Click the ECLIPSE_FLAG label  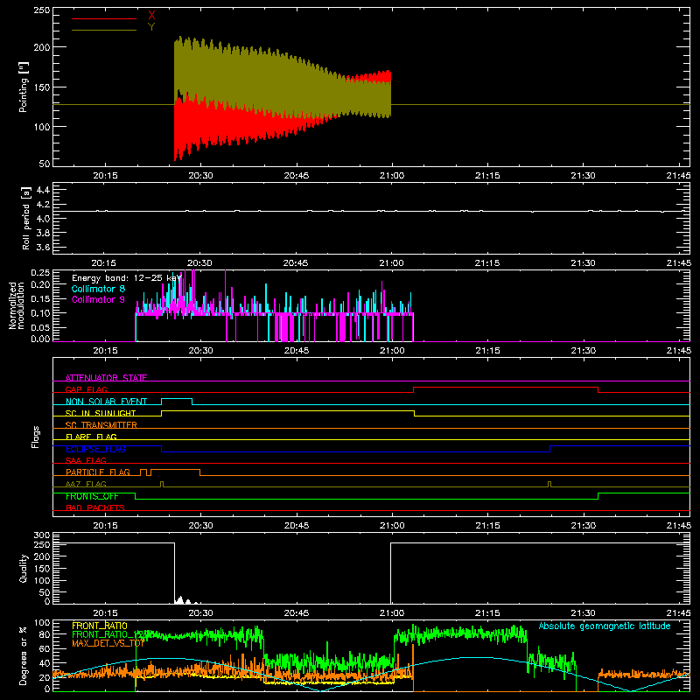[95, 449]
